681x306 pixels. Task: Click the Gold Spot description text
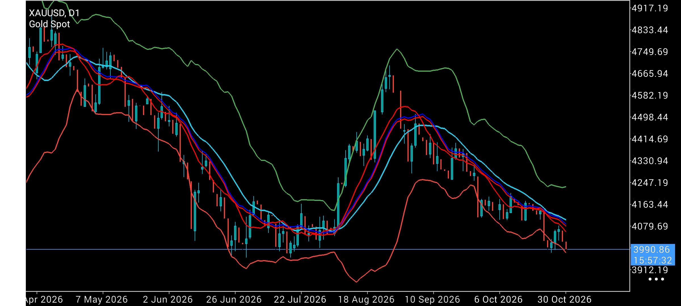49,24
